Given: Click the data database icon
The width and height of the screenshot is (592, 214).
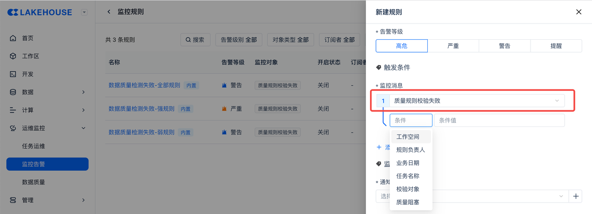Looking at the screenshot, I should [x=13, y=92].
